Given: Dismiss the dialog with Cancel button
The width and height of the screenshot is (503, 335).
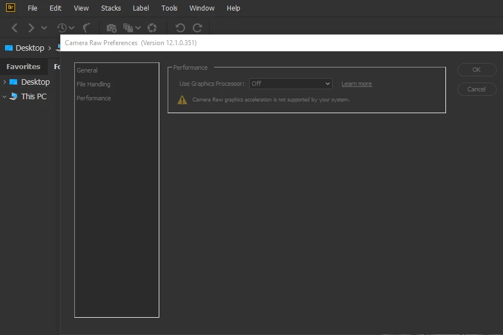Looking at the screenshot, I should point(477,89).
